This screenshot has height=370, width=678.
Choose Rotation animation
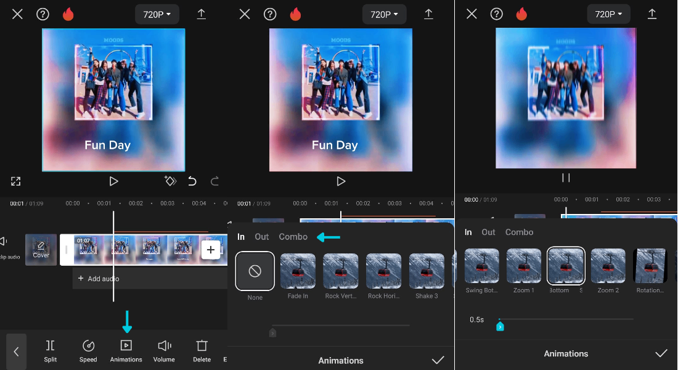pos(650,265)
